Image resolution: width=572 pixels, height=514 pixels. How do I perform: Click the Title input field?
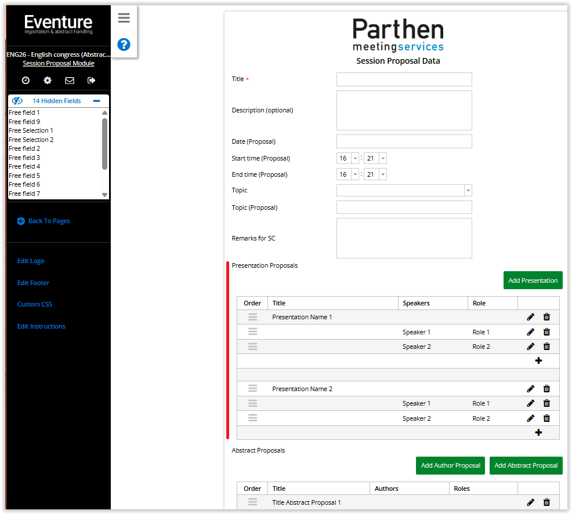[x=404, y=79]
